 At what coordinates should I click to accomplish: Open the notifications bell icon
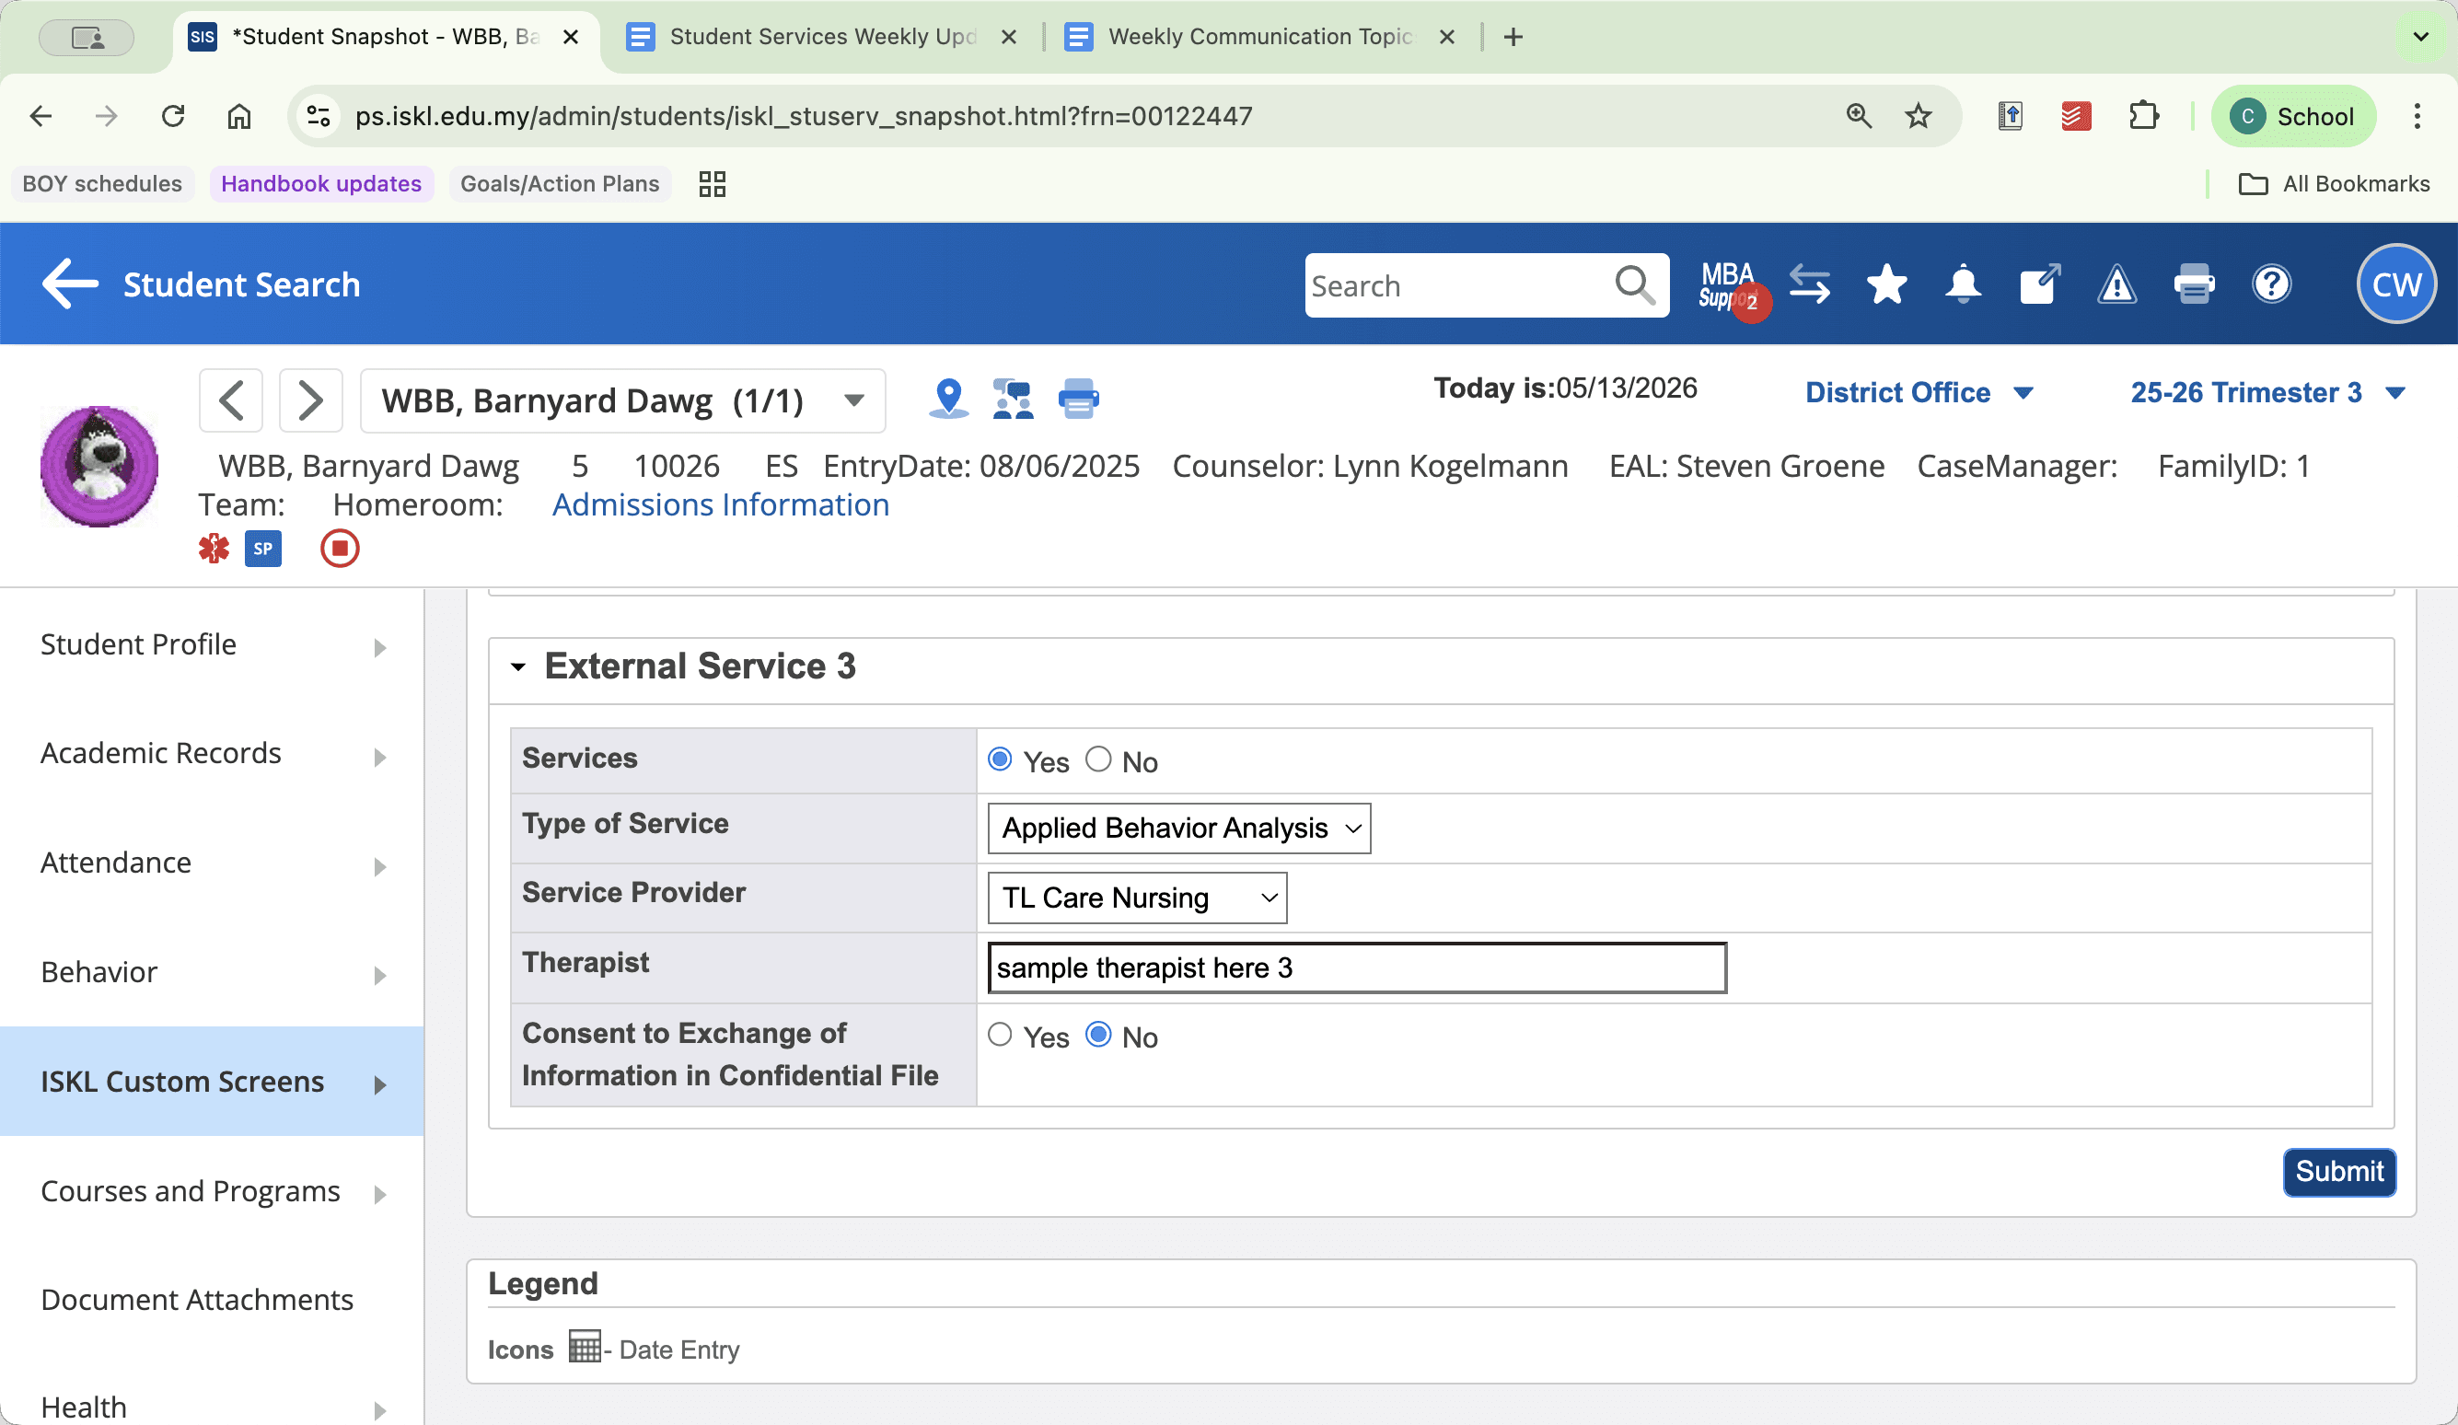(1963, 284)
